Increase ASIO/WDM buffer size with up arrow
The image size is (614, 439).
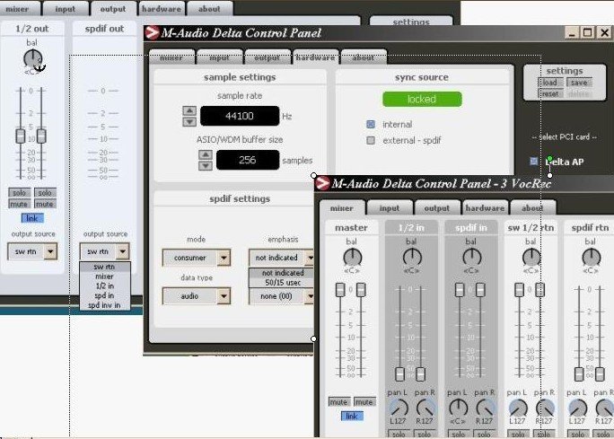tap(206, 154)
